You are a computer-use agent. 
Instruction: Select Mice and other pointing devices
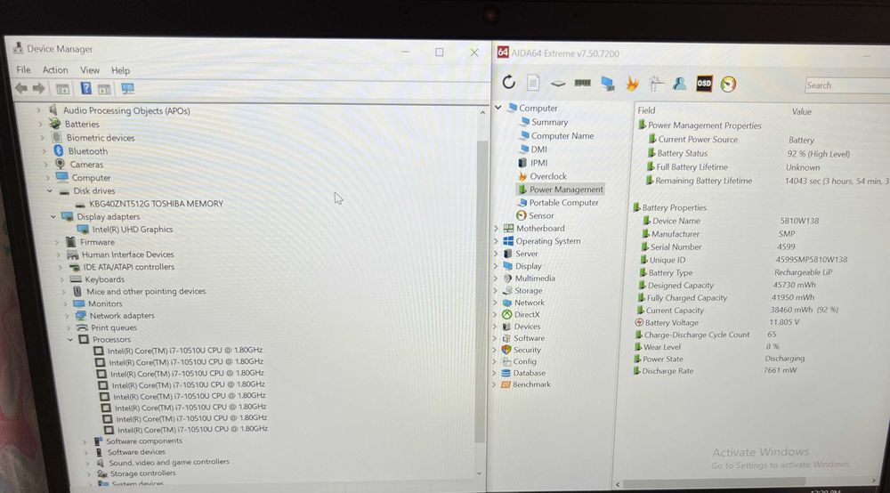pyautogui.click(x=146, y=291)
